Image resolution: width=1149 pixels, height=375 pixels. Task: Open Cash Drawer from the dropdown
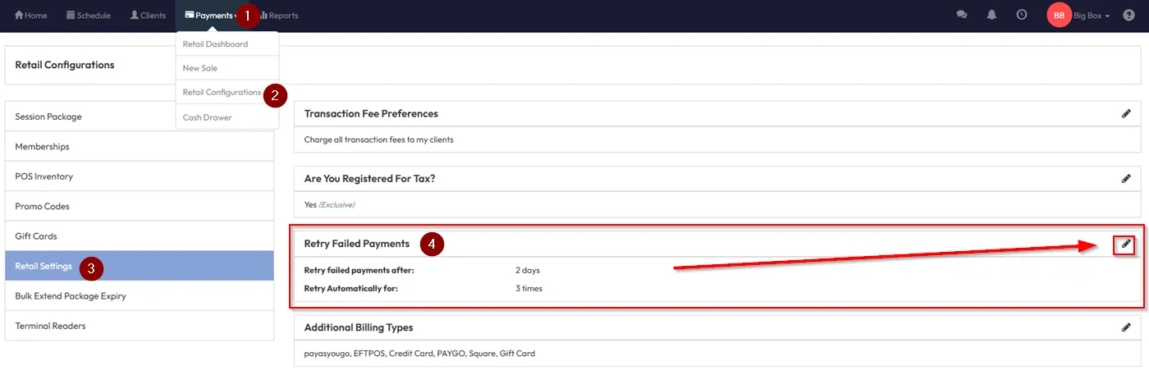coord(207,117)
